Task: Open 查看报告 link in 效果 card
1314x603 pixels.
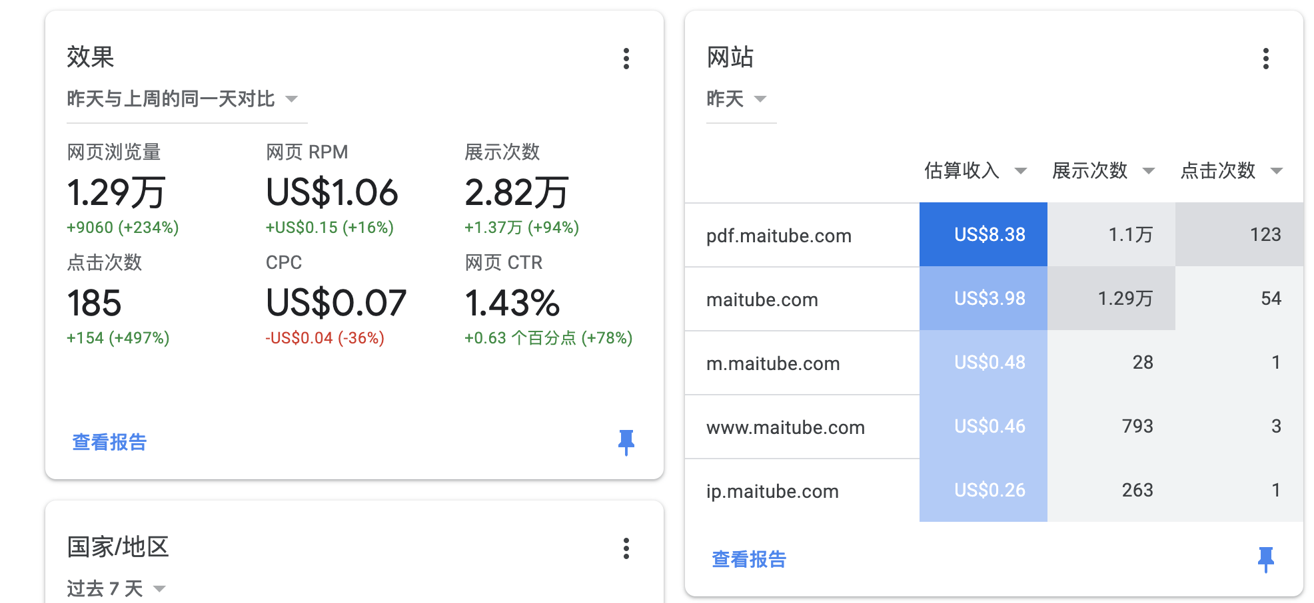Action: click(x=109, y=442)
